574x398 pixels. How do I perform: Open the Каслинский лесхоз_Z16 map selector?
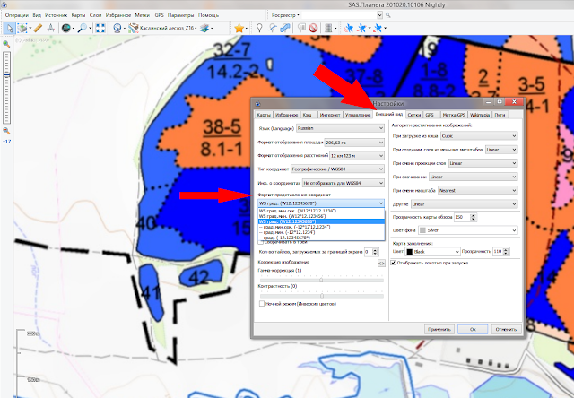click(162, 28)
